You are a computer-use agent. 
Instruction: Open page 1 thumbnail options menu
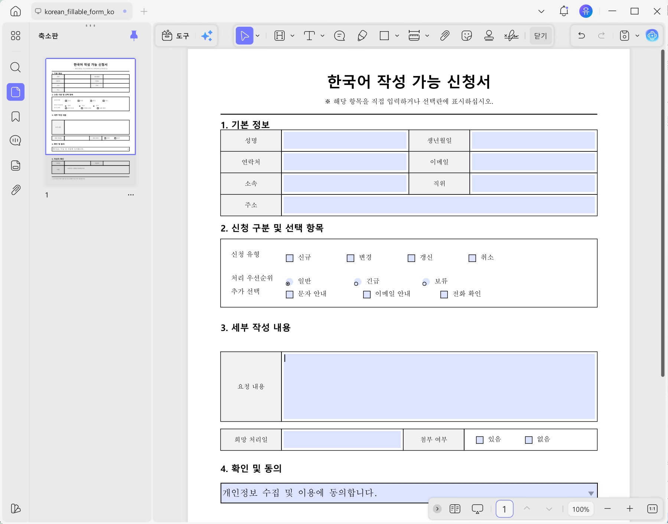pos(131,195)
